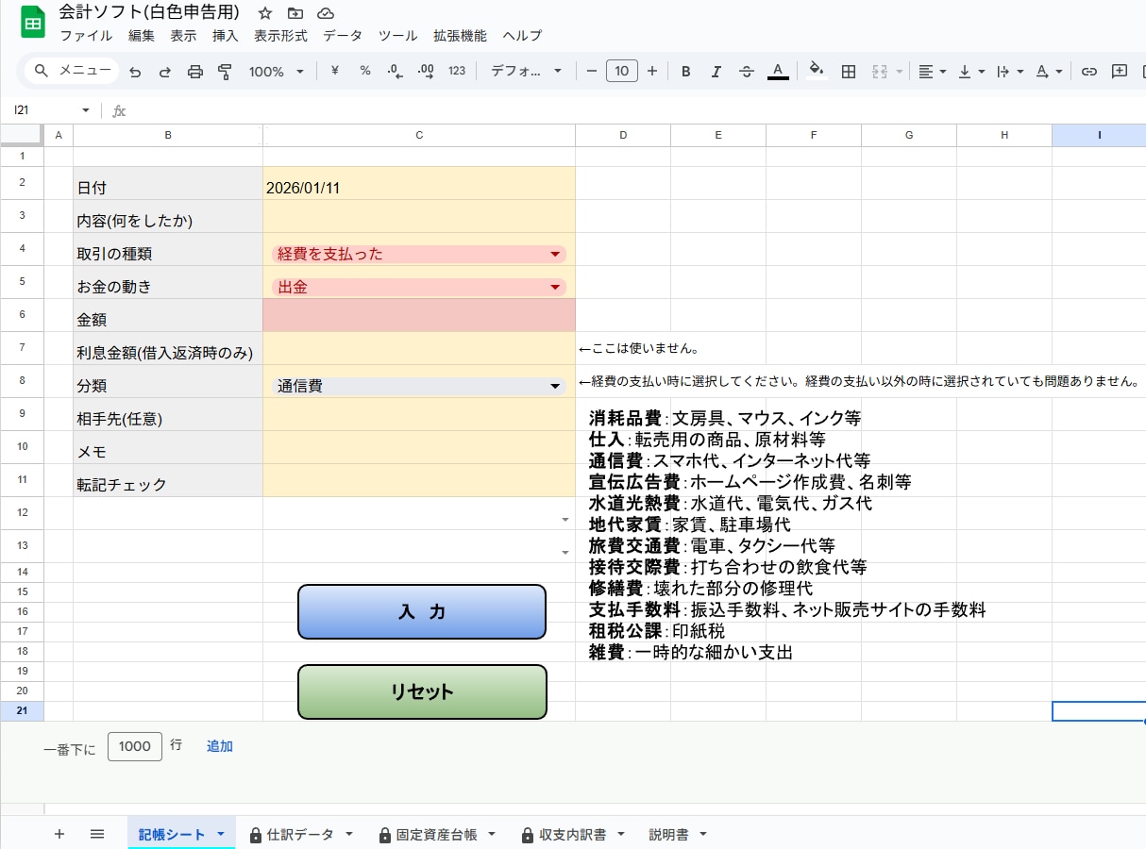Insert a comment with the plus-box icon
Viewport: 1146px width, 849px height.
(x=1120, y=71)
